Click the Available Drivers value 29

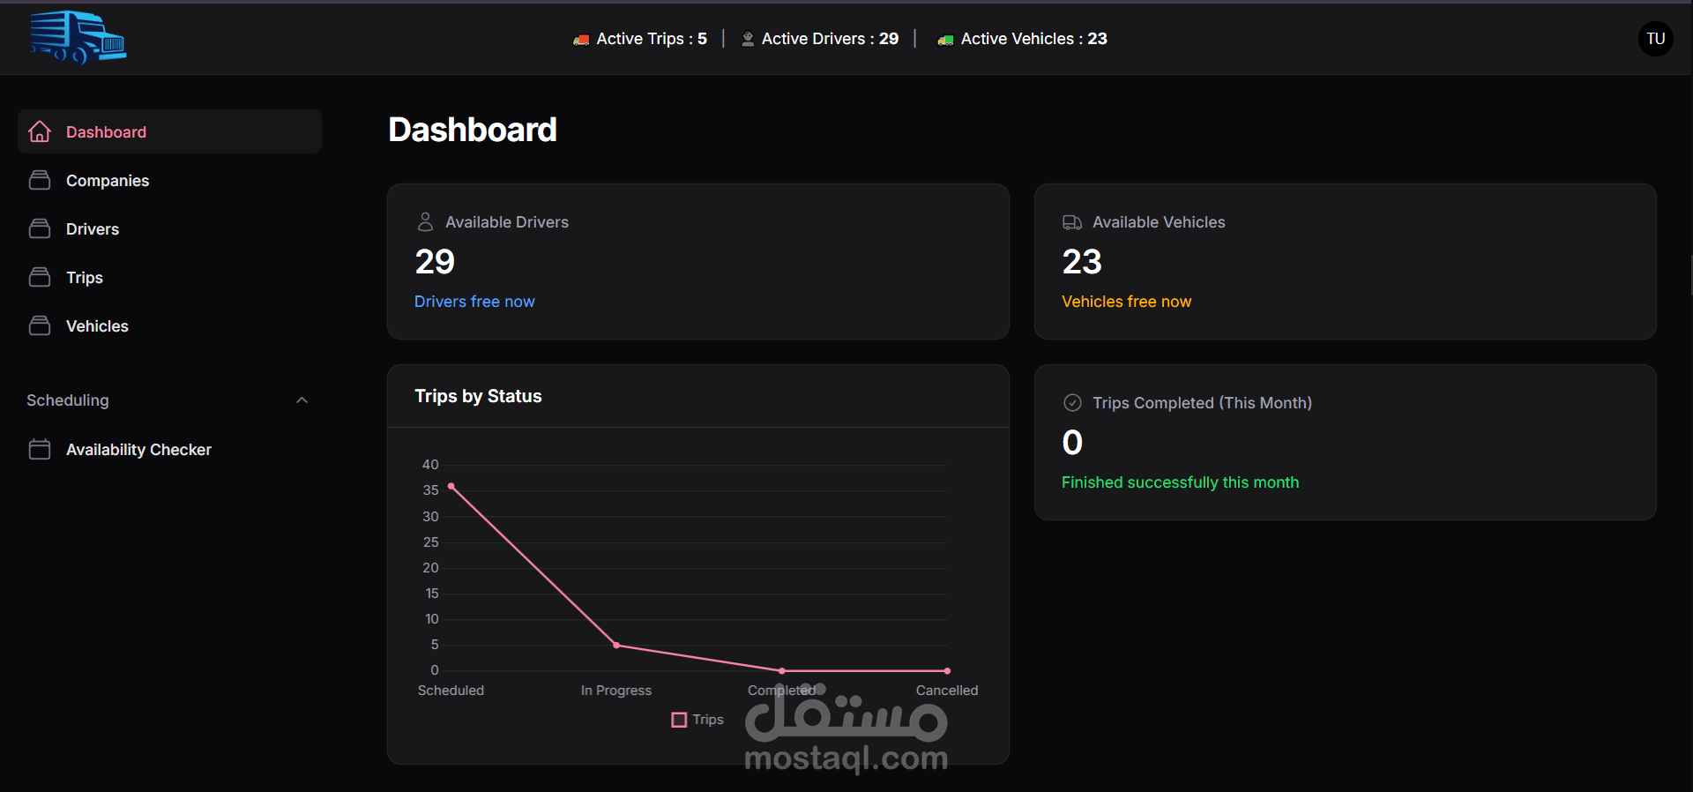(435, 262)
